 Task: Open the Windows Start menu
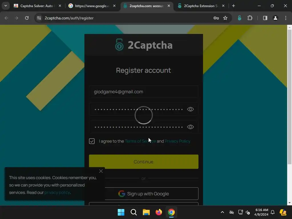pyautogui.click(x=121, y=212)
